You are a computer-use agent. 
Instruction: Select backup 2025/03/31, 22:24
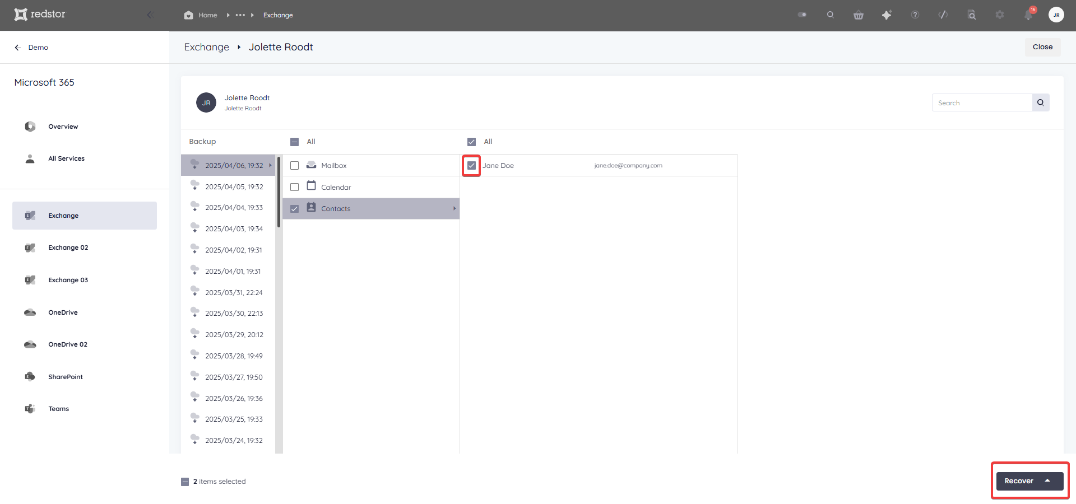[x=229, y=293]
